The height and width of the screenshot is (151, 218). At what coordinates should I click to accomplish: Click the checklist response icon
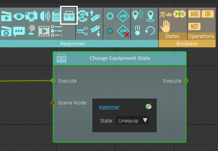coord(57,31)
